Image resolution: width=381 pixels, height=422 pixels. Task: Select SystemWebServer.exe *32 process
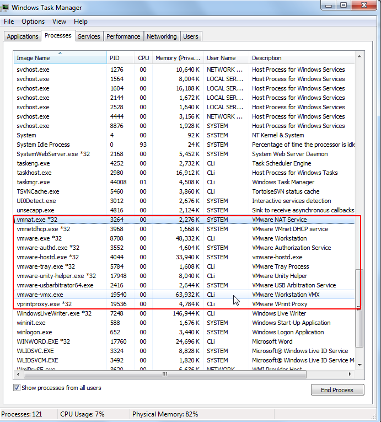pos(184,154)
